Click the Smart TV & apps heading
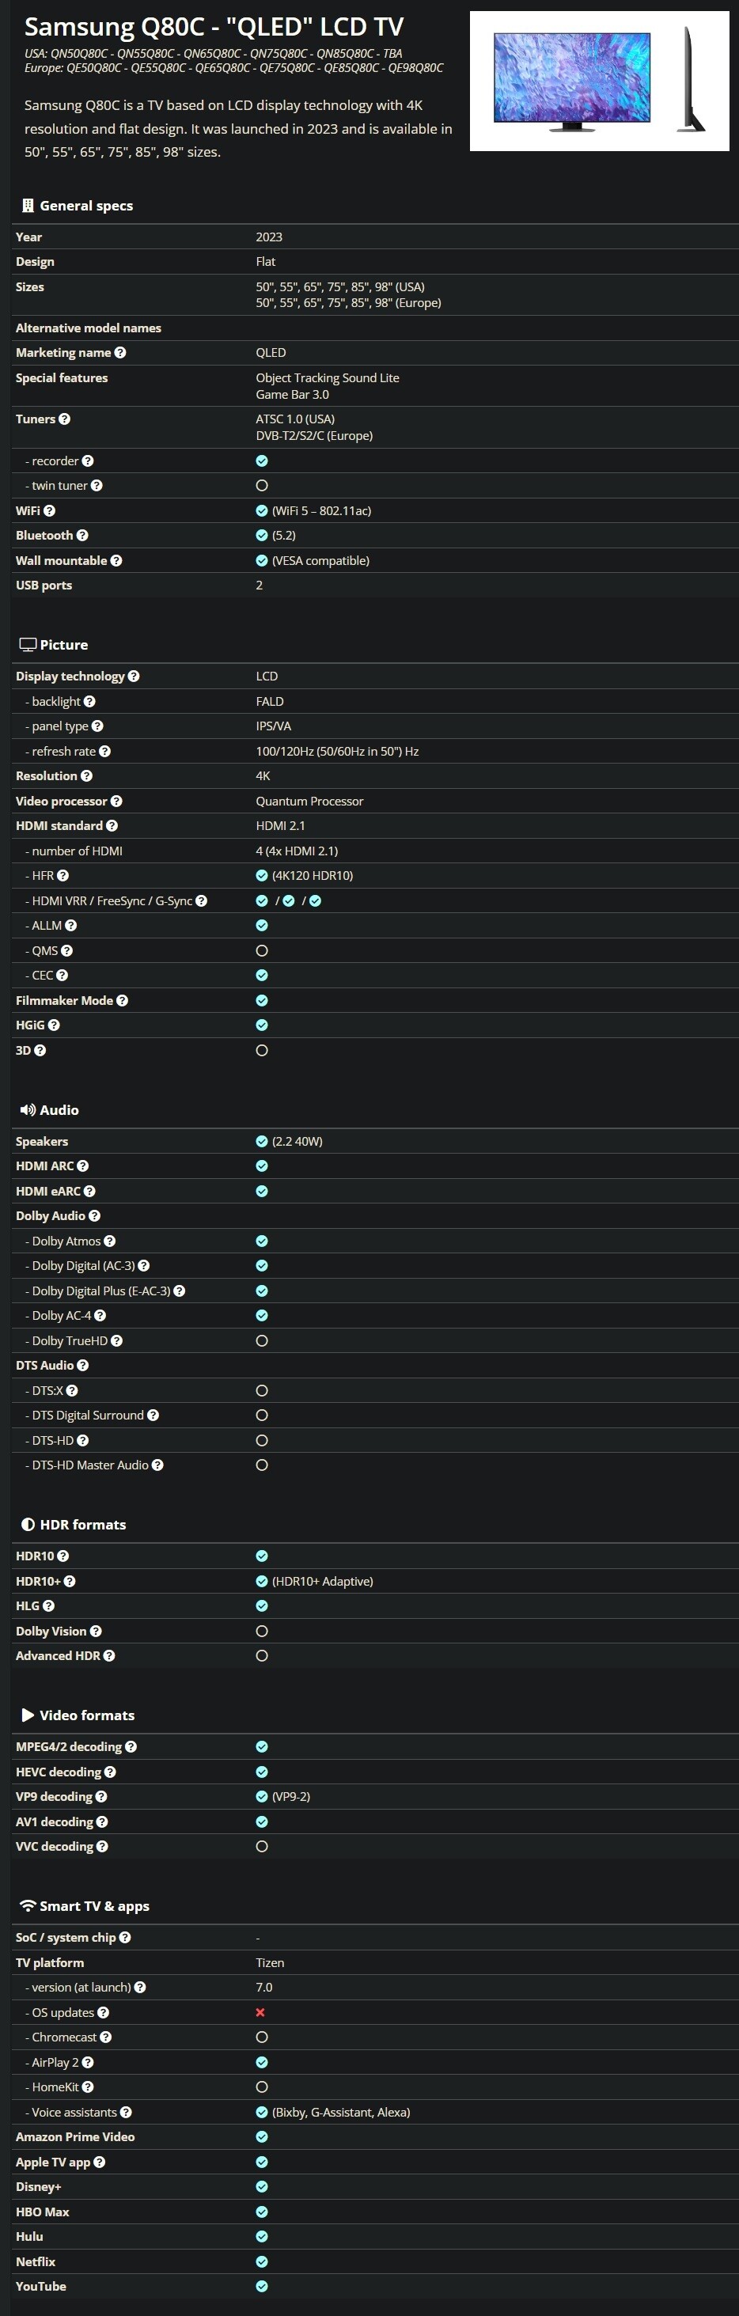The image size is (739, 2316). (x=94, y=1906)
